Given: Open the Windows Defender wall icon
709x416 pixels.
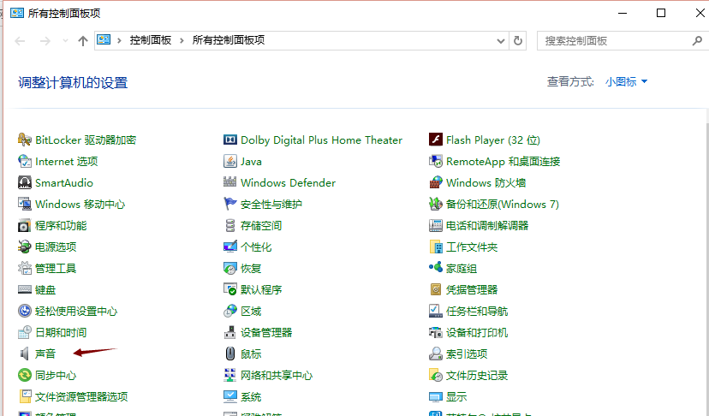Looking at the screenshot, I should pos(230,181).
